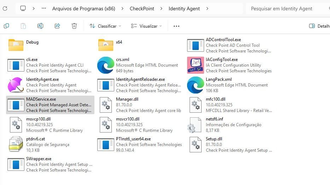The width and height of the screenshot is (330, 185).
Task: Navigate to CheckPoint breadcrumb folder
Action: pos(142,9)
